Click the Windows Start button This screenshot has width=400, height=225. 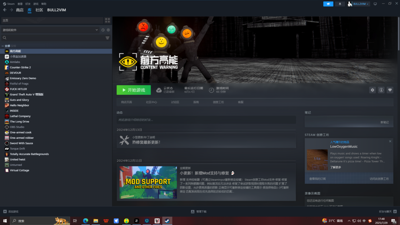click(5, 221)
